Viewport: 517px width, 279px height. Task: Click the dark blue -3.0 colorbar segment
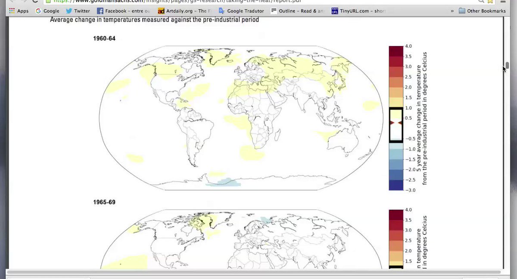[396, 185]
